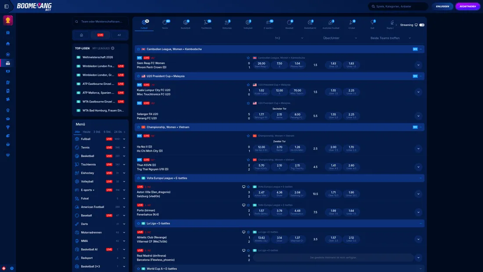The height and width of the screenshot is (272, 483).
Task: Switch to the LIVE filter tab
Action: (101, 35)
